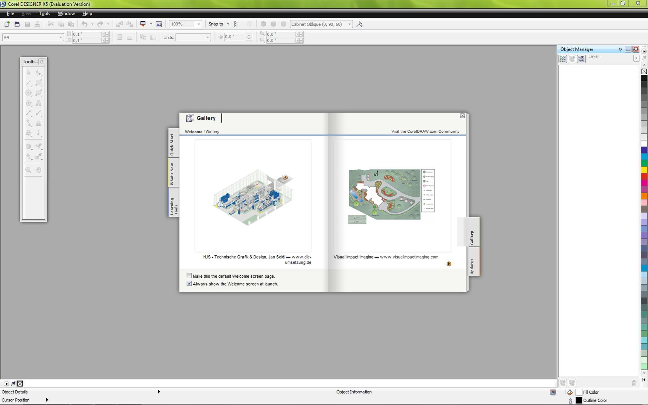The width and height of the screenshot is (648, 405).
Task: Create a new document with New icon
Action: tap(7, 24)
